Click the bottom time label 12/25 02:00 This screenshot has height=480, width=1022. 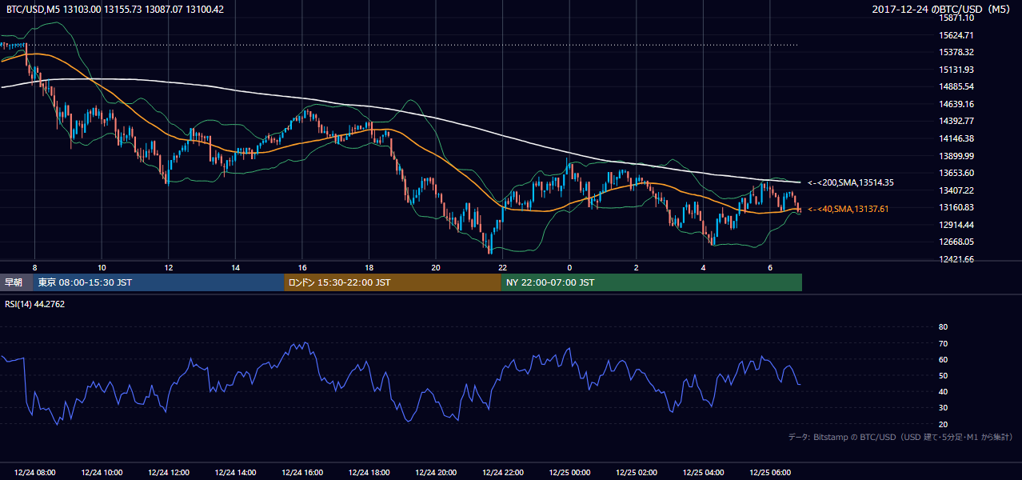(x=637, y=473)
